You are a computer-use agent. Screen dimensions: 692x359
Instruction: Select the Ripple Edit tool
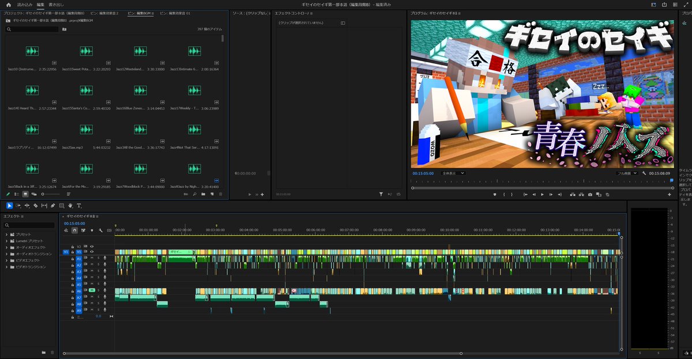click(x=27, y=205)
